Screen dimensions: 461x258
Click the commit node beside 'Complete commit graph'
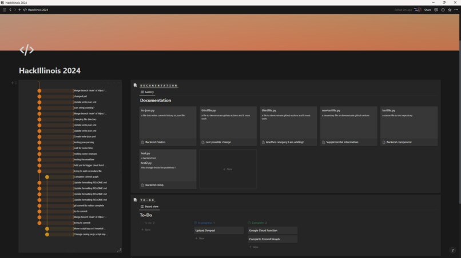coord(47,177)
